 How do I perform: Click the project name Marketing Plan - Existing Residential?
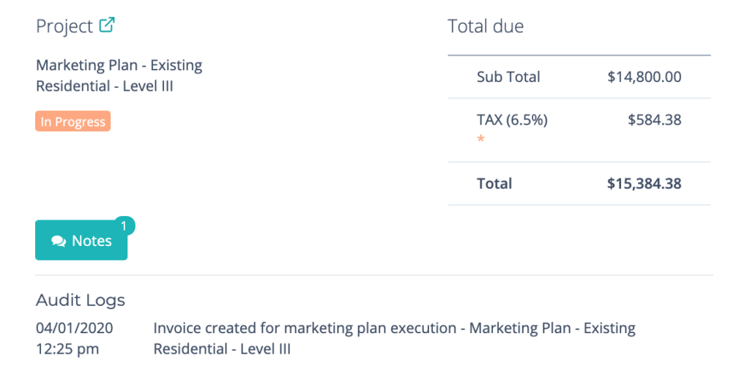click(x=119, y=75)
